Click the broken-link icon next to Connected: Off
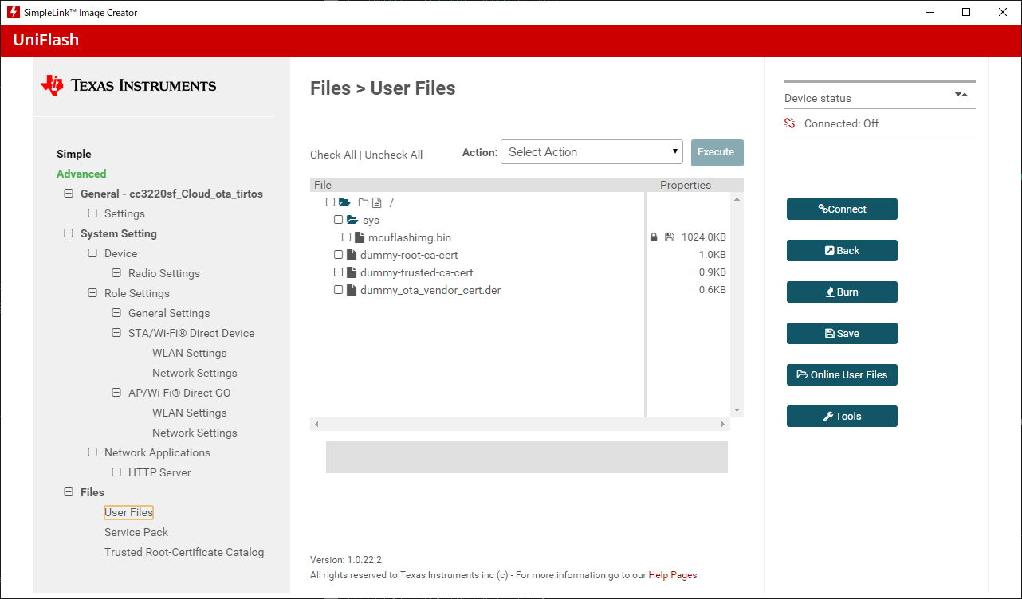1022x599 pixels. point(790,123)
